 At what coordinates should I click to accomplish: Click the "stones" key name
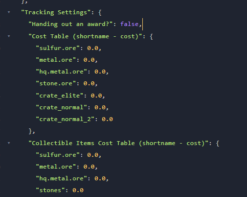pyautogui.click(x=50, y=190)
